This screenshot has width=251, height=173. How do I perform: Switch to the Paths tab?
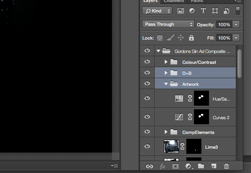click(x=197, y=1)
